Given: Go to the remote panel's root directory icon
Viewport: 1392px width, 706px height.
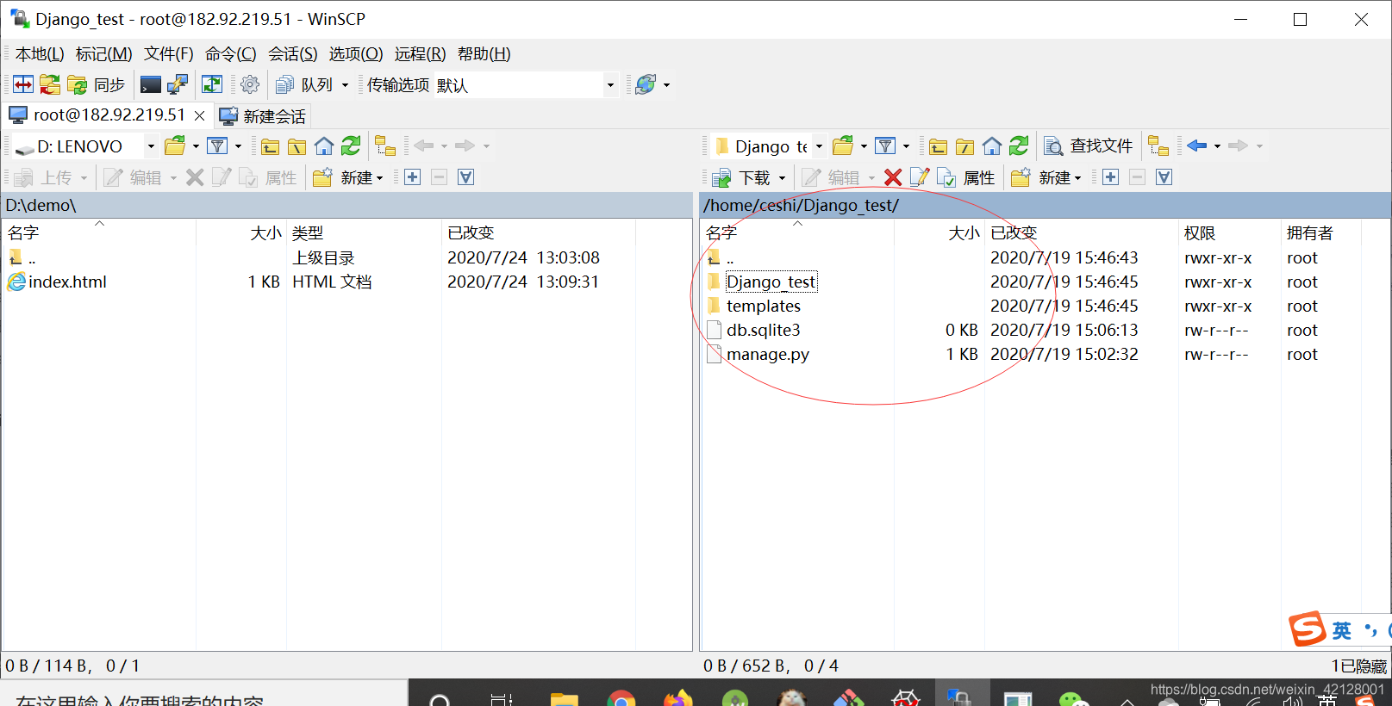Looking at the screenshot, I should point(965,146).
